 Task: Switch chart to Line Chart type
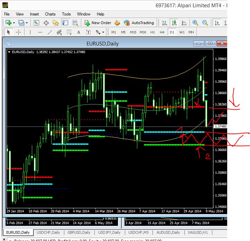(184, 23)
